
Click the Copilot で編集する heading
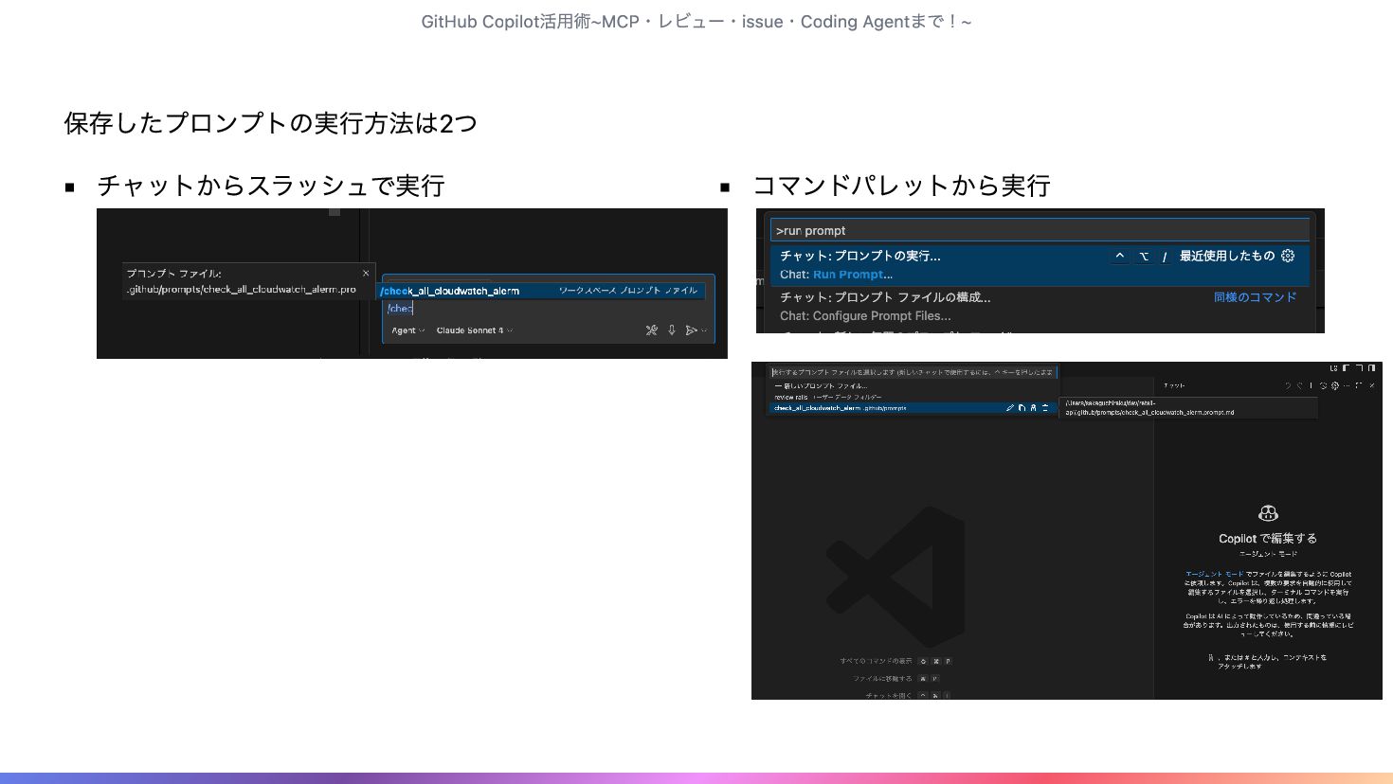point(1268,539)
